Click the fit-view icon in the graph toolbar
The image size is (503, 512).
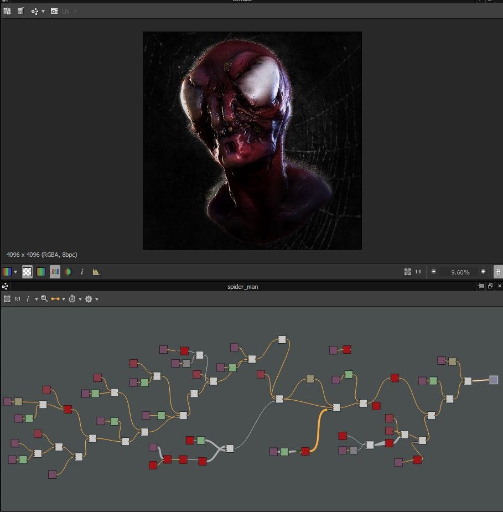(7, 299)
